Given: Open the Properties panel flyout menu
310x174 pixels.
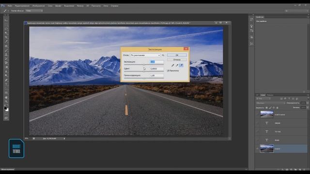Looking at the screenshot, I should coord(308,17).
